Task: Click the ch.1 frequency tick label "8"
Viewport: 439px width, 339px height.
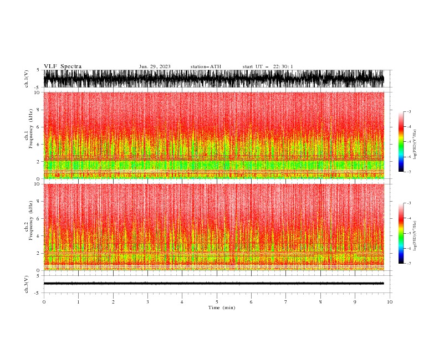Action: 38,110
